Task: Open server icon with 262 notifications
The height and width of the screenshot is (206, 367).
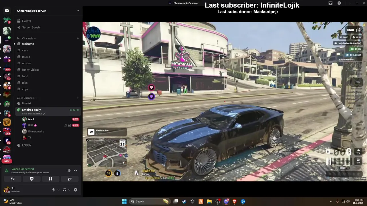Action: pos(7,131)
